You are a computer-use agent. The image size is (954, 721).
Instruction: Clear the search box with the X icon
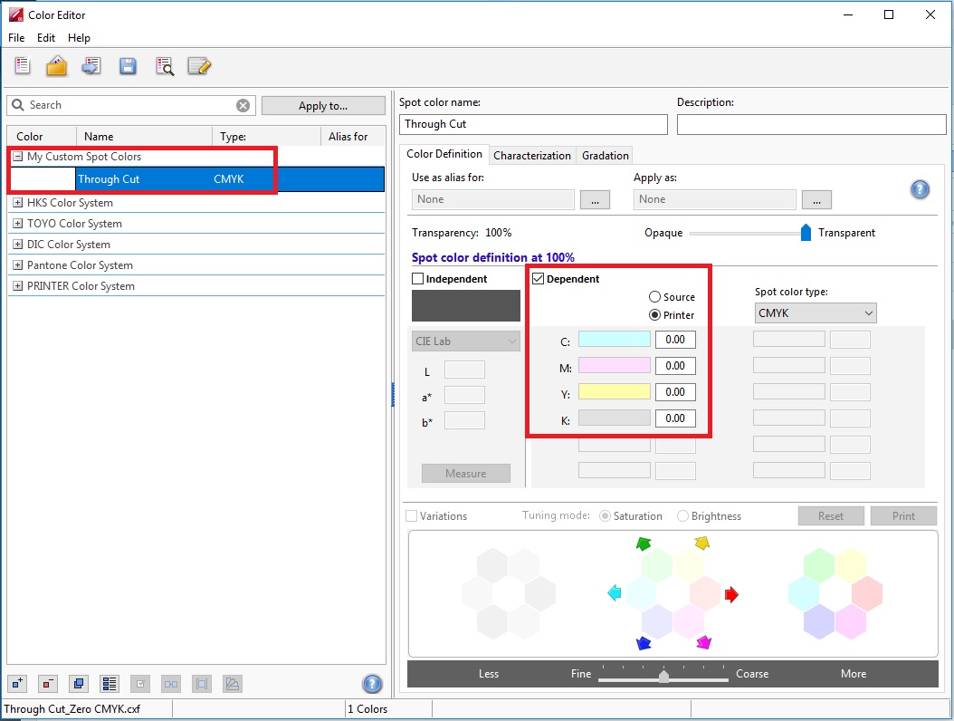243,105
